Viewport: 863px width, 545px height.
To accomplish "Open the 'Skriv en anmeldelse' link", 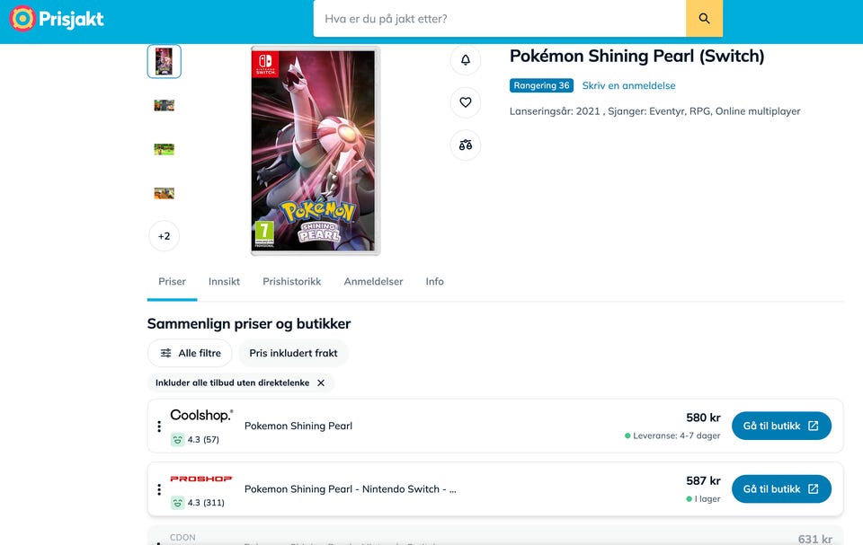I will (x=628, y=85).
